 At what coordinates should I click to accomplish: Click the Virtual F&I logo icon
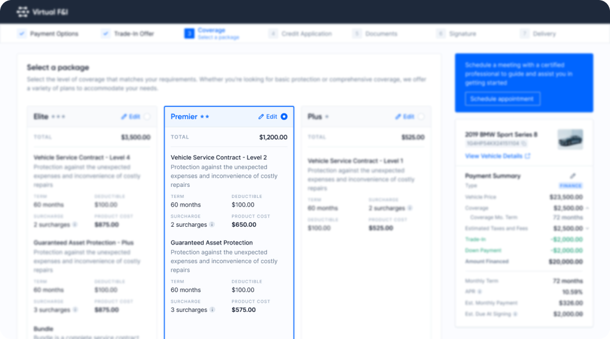point(23,12)
